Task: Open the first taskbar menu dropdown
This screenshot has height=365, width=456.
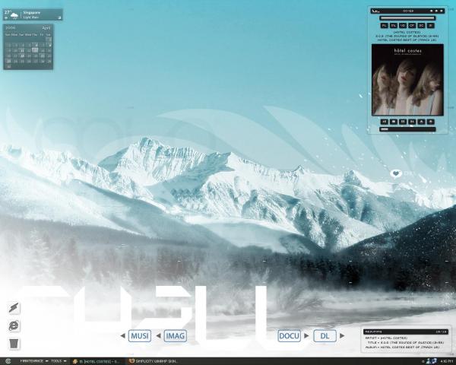Action: pos(34,361)
